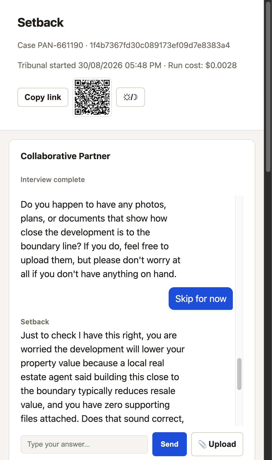Upload a supporting file
272x460 pixels.
217,444
